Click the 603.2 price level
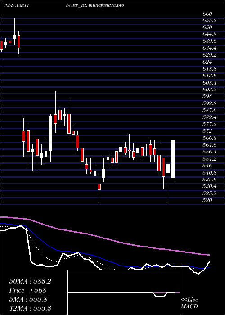 (x=210, y=90)
